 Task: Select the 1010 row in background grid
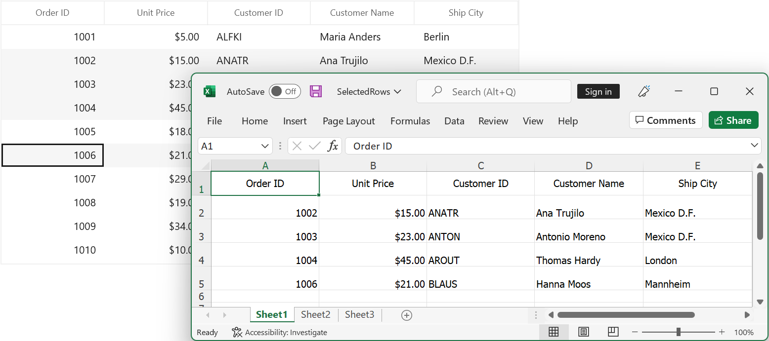point(96,250)
